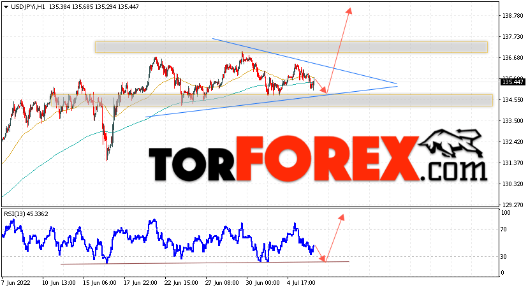Click the 129.270 price axis label

point(513,205)
